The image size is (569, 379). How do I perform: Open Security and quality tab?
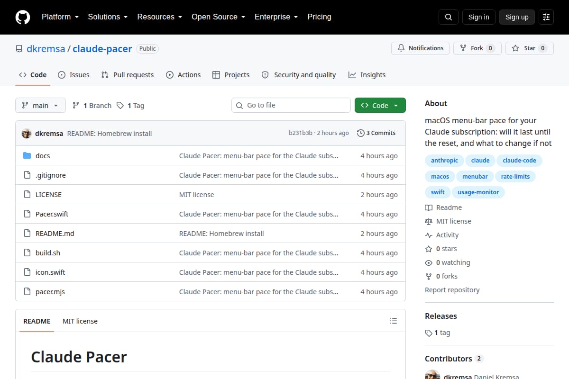299,75
